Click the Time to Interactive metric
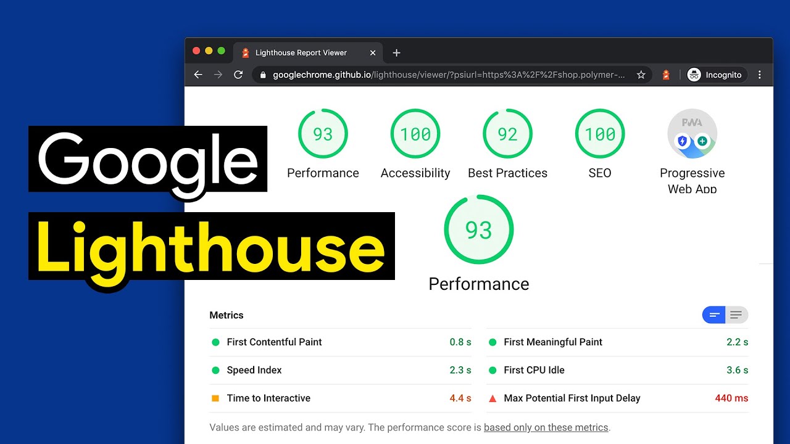This screenshot has height=444, width=790. [340, 398]
